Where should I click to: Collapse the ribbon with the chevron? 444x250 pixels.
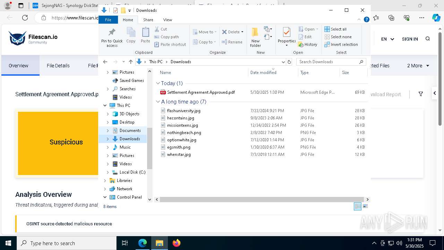coord(359,20)
